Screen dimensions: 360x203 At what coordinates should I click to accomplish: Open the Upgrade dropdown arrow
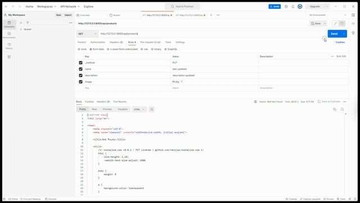(327, 7)
